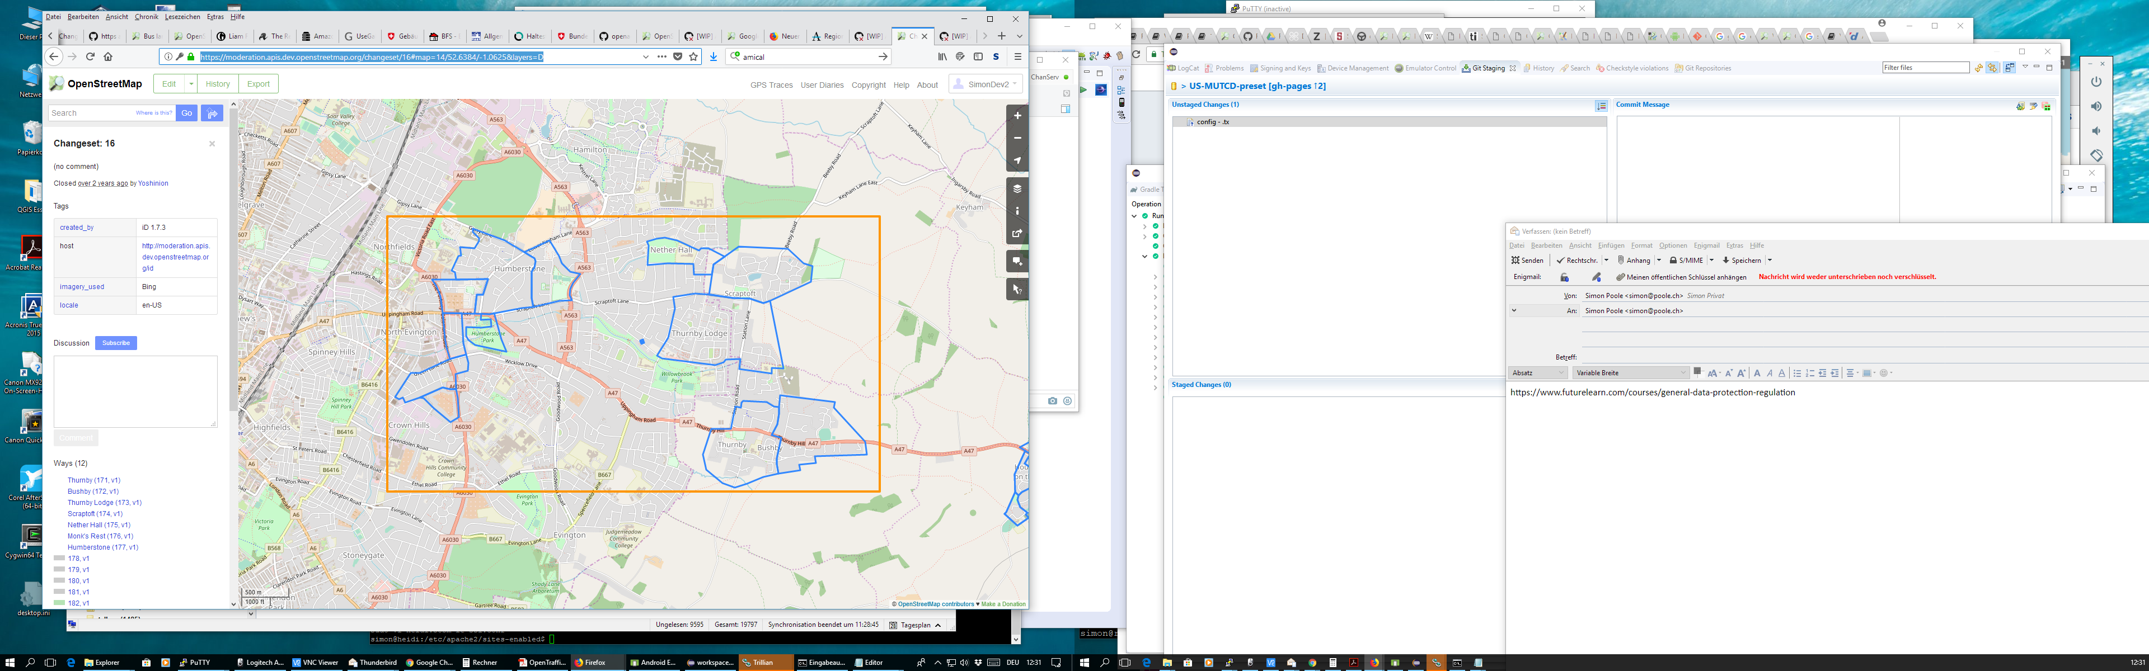Screen dimensions: 2149x671
Task: Open the Absatz paragraph style dropdown
Action: pos(1537,374)
